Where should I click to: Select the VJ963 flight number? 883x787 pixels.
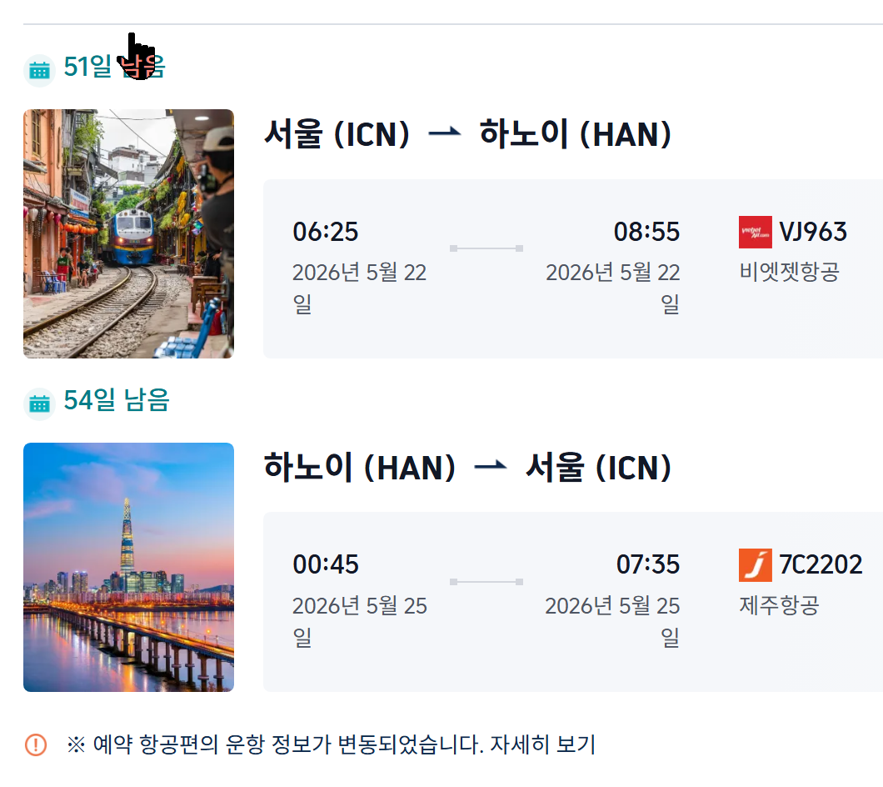tap(813, 232)
